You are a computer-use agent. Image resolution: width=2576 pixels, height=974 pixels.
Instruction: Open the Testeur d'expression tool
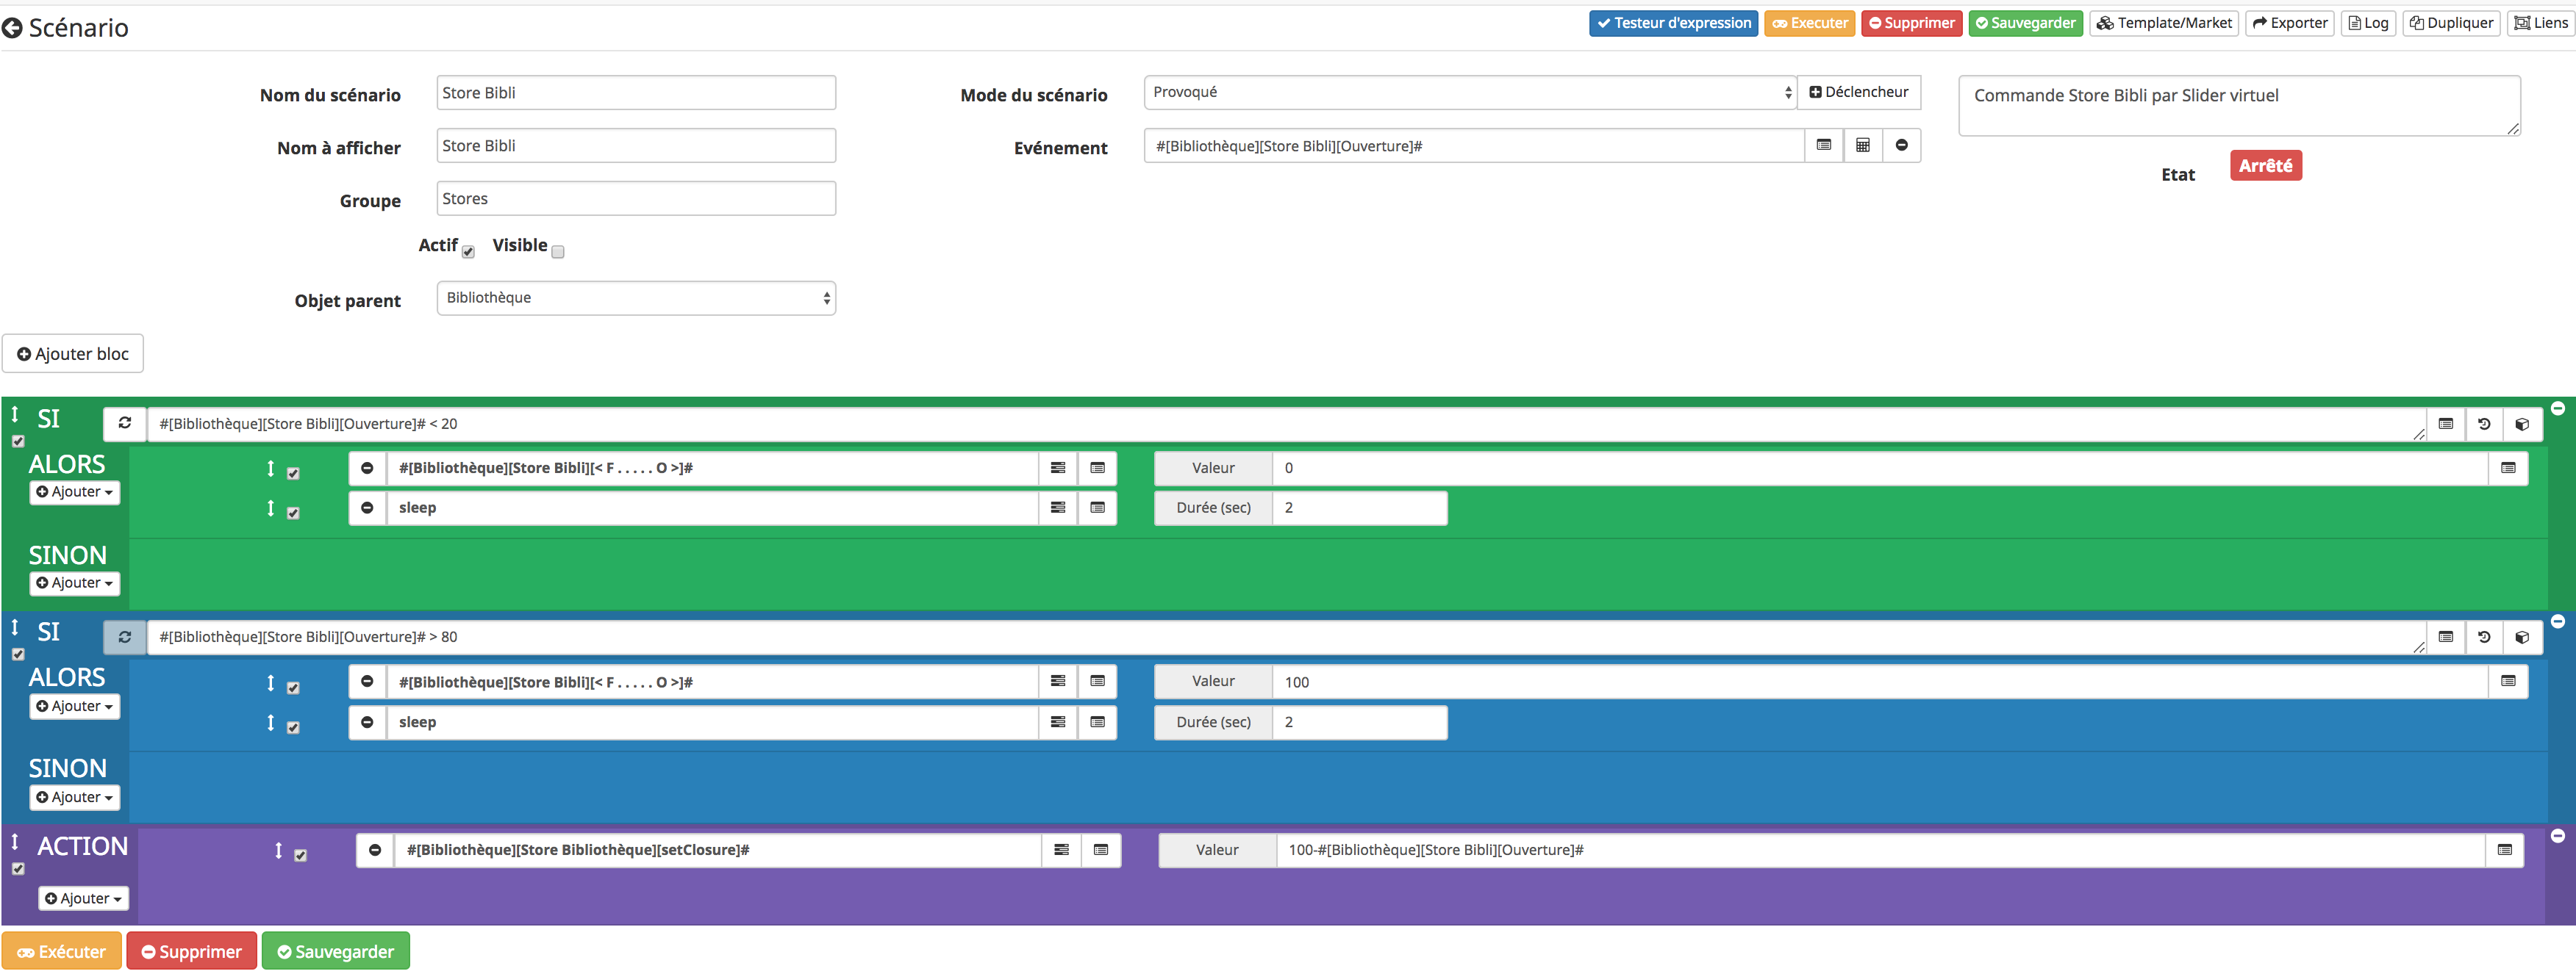point(1673,23)
